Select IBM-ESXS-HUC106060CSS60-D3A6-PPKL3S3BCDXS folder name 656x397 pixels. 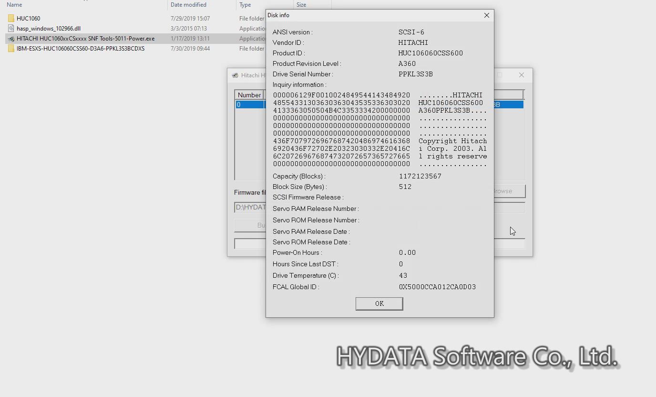point(81,48)
